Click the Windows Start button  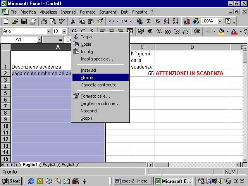point(11,181)
